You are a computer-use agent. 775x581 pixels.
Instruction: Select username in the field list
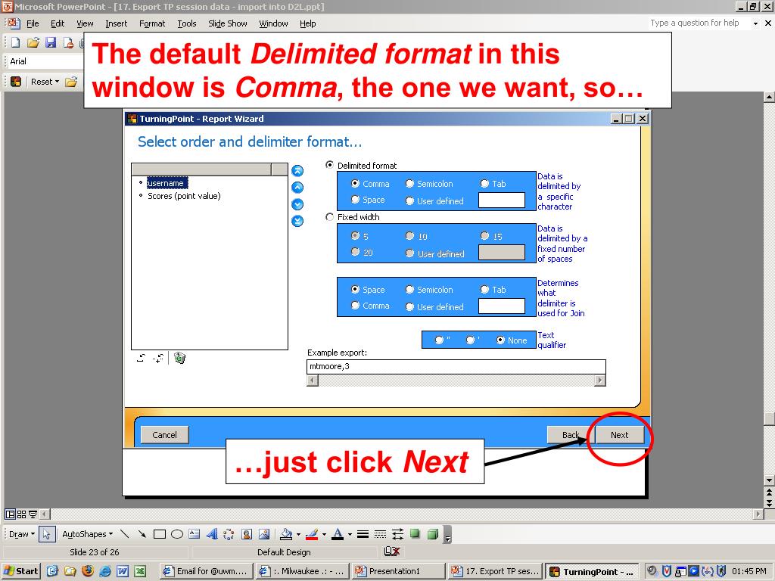(x=167, y=183)
